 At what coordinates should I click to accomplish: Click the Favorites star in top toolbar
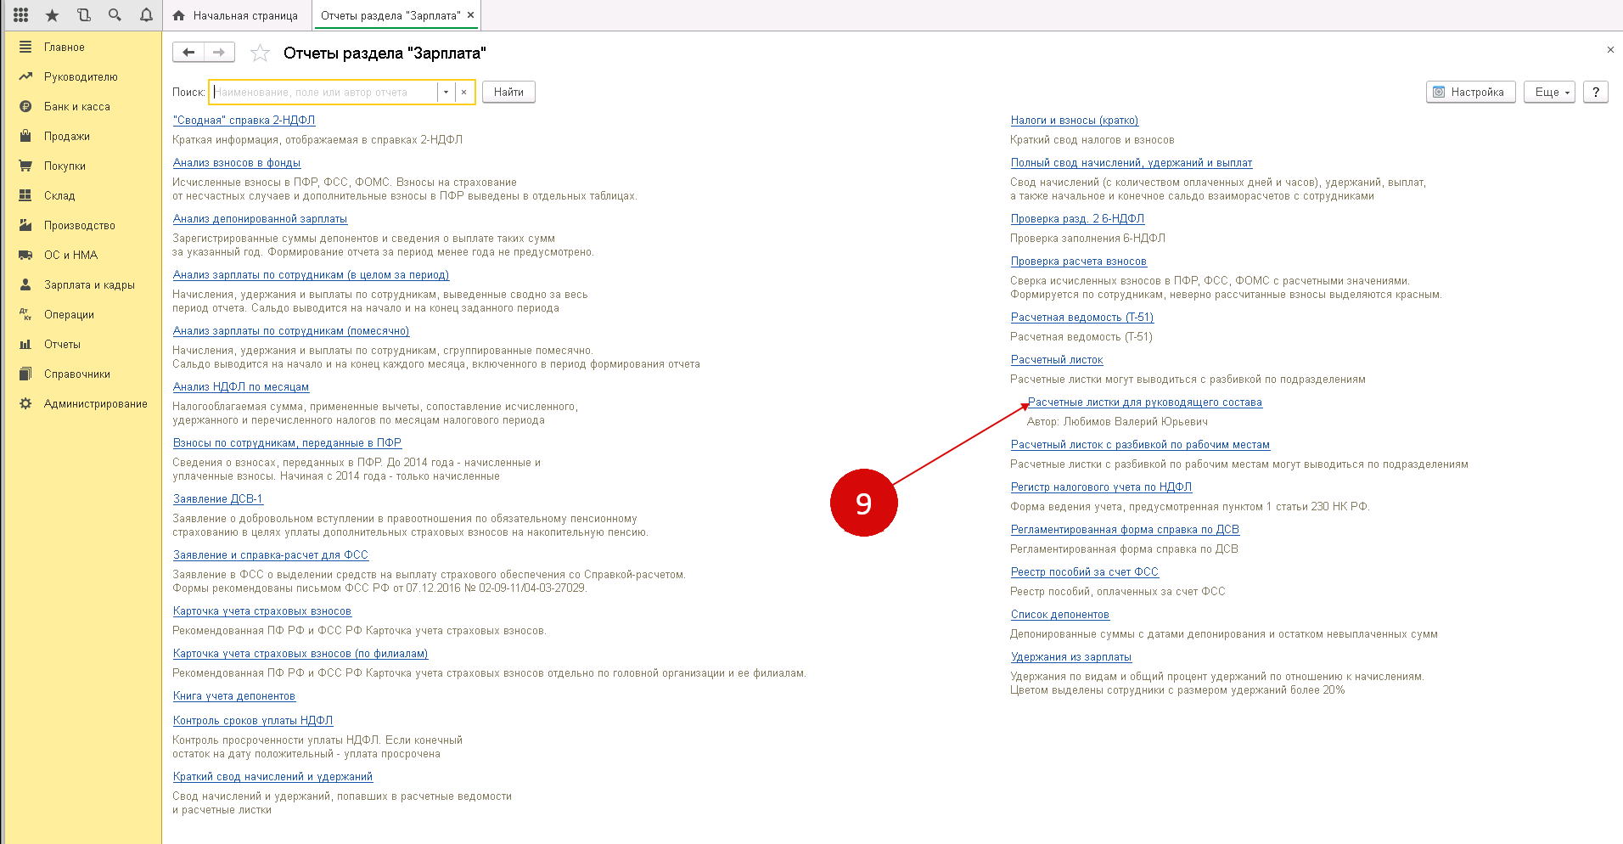[x=52, y=15]
